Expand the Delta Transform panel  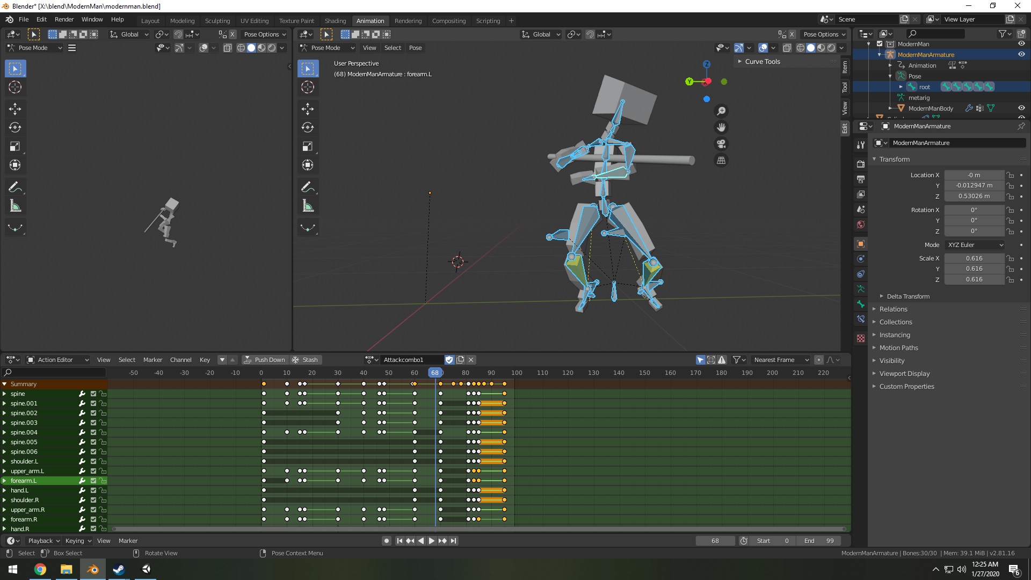pos(907,296)
